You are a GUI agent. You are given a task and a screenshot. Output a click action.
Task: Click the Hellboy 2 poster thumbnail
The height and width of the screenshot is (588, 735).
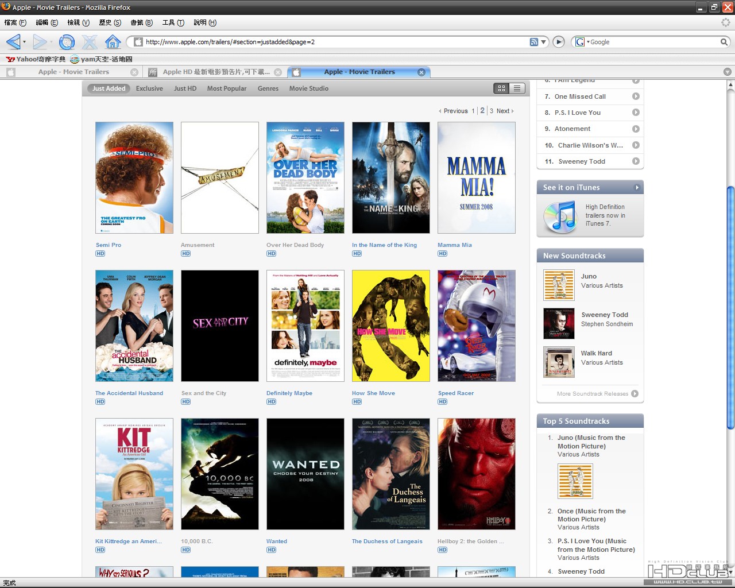coord(477,474)
